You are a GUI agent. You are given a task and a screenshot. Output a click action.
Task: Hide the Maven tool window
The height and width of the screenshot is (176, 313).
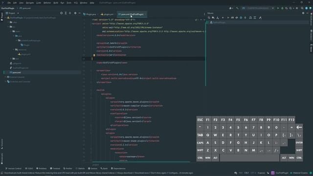click(308, 13)
